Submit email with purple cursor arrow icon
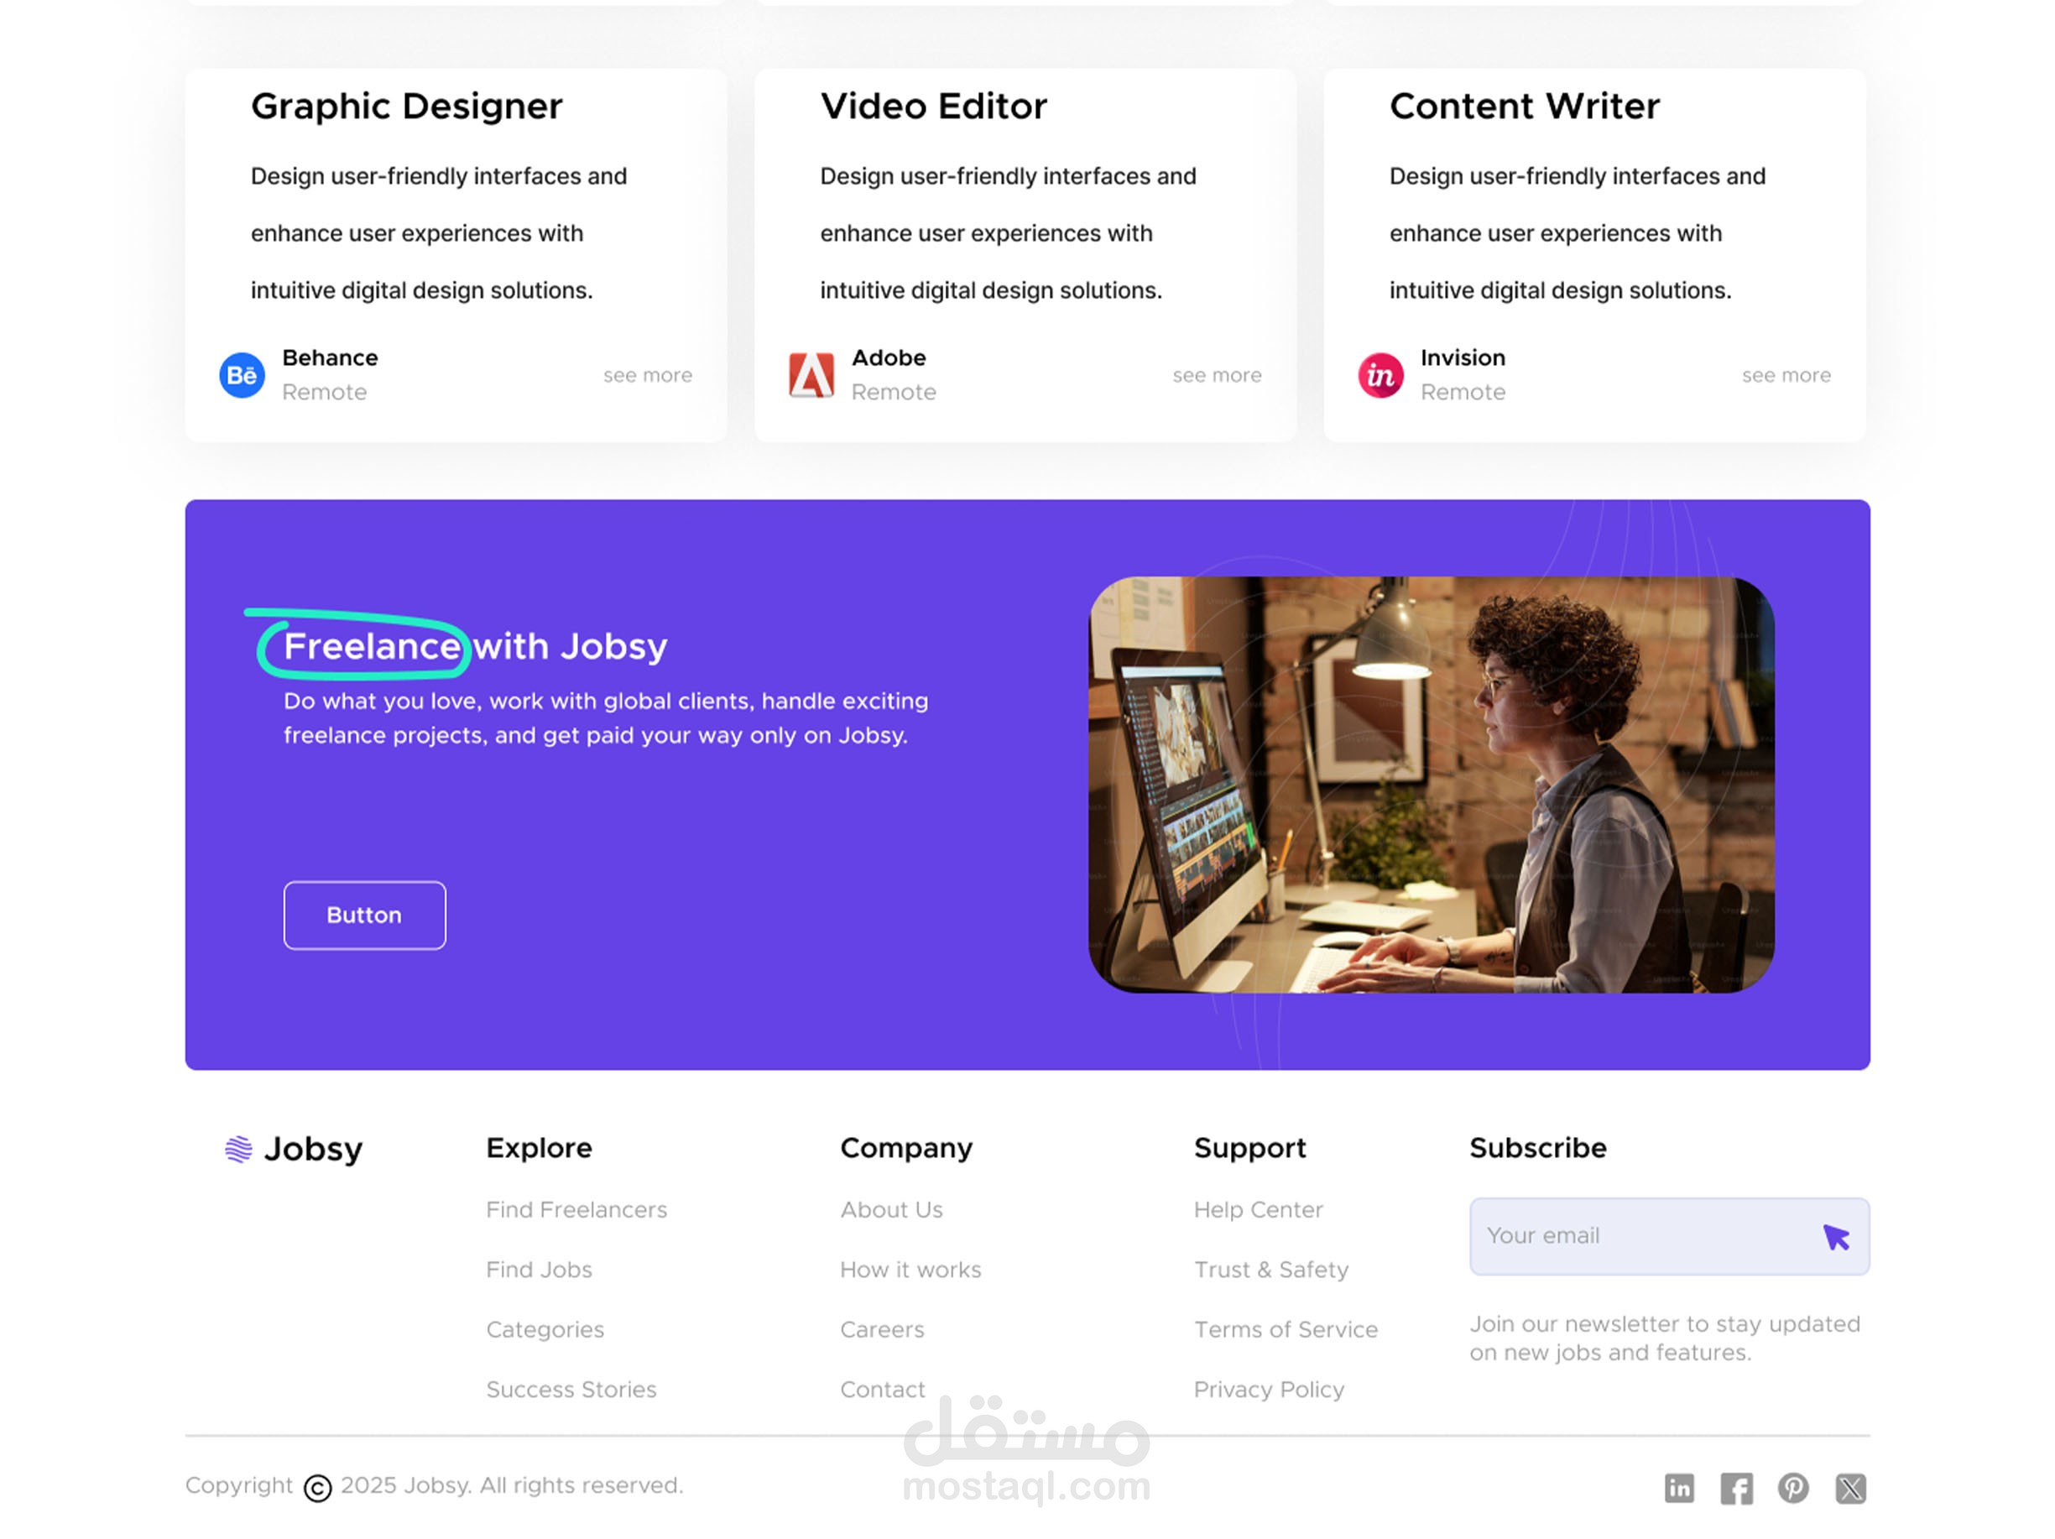 pos(1835,1236)
